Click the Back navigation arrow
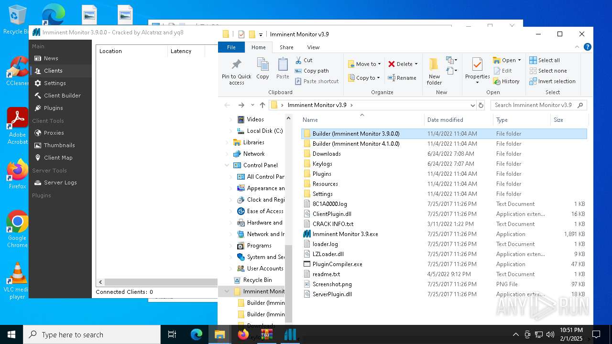This screenshot has height=344, width=612. click(x=227, y=105)
